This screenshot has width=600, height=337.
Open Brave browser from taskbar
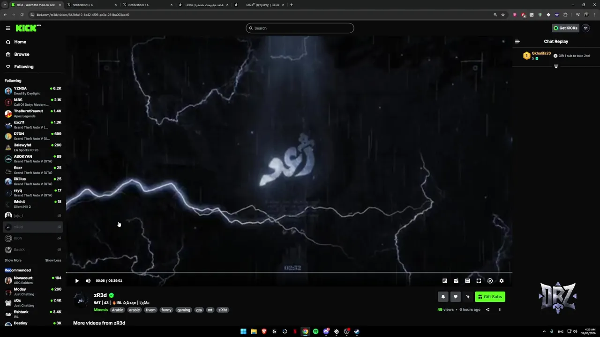click(264, 331)
